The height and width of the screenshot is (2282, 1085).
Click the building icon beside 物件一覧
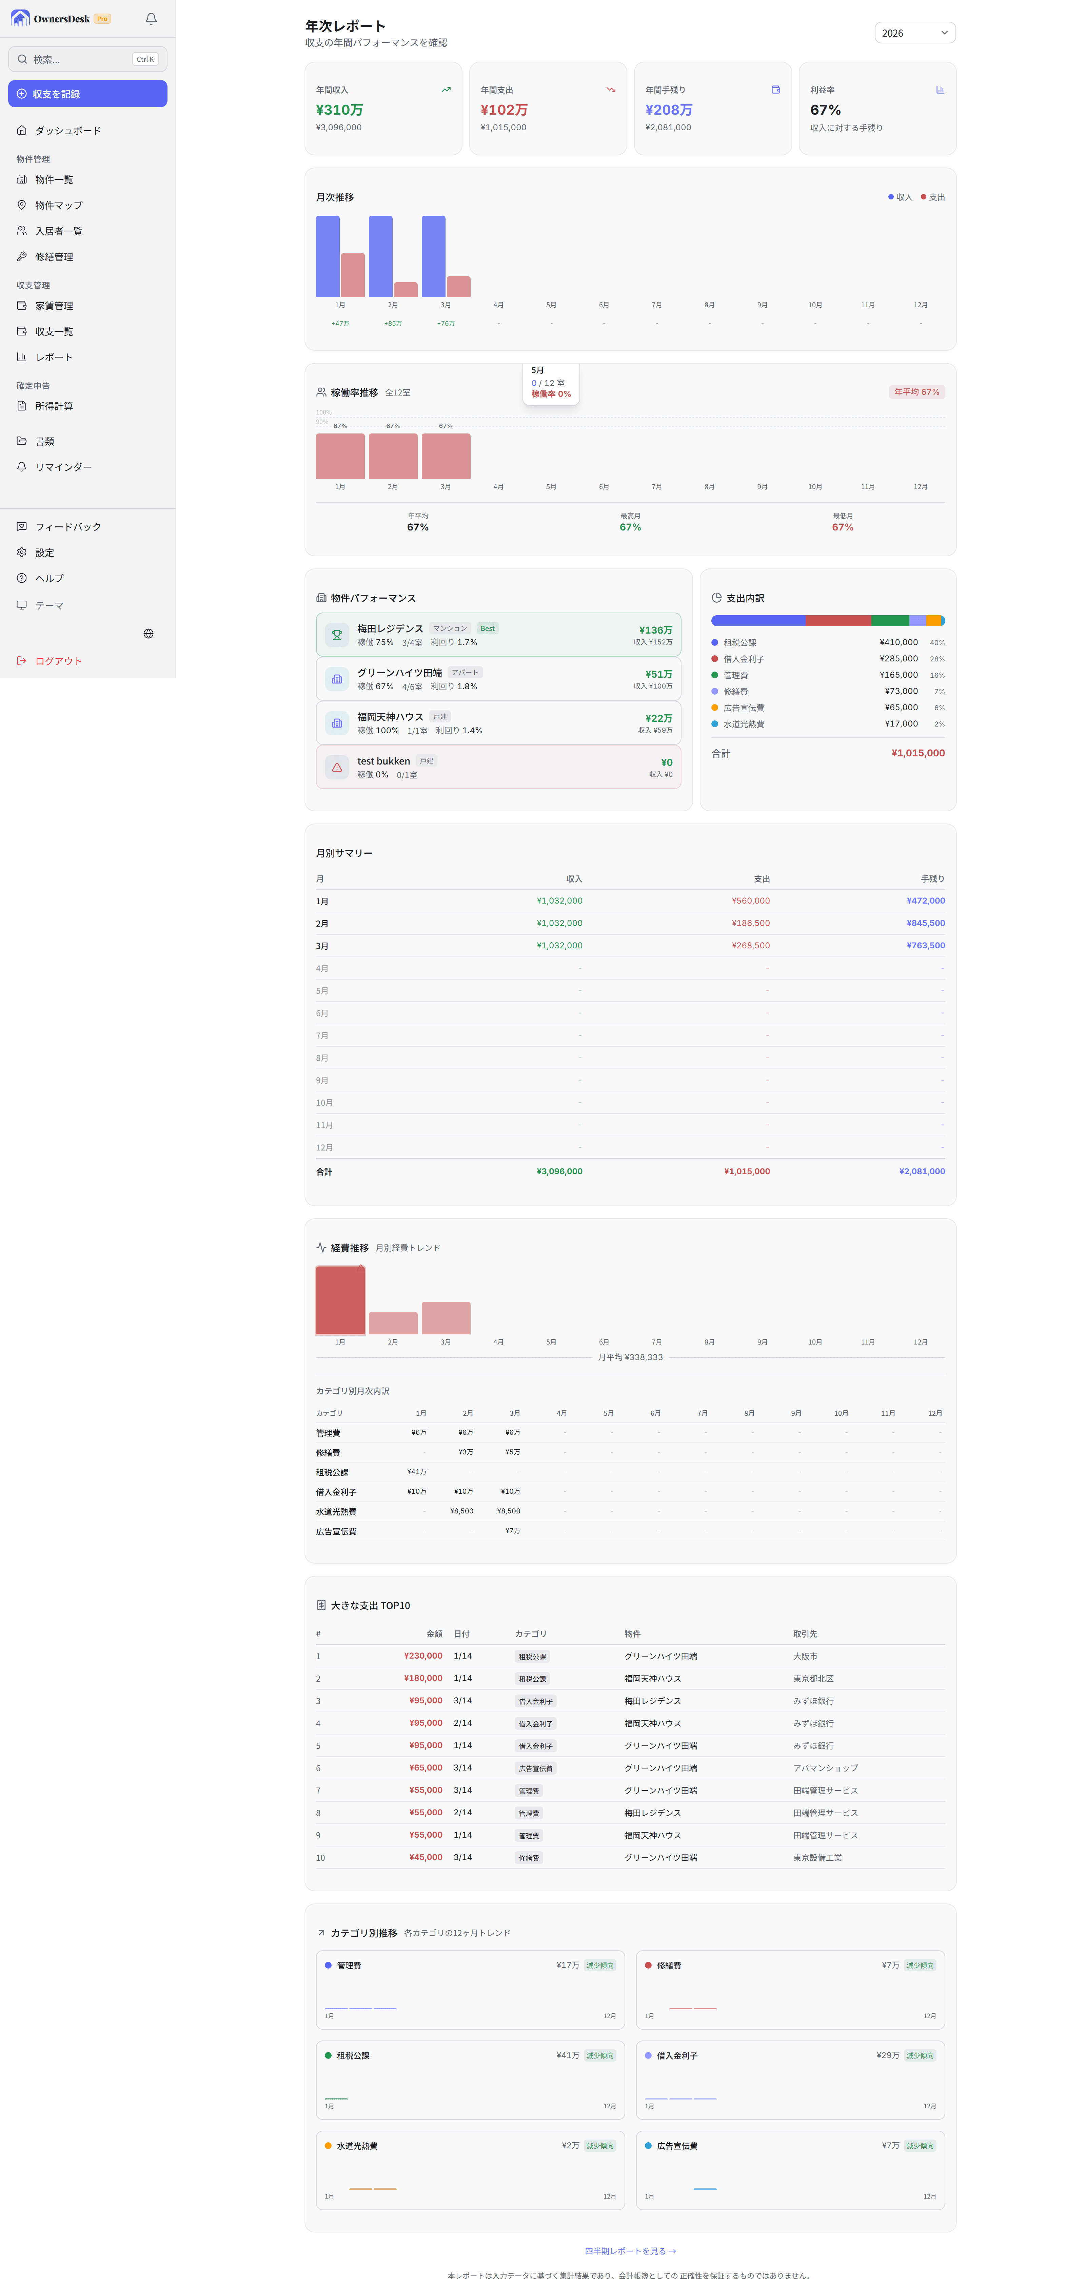pyautogui.click(x=22, y=179)
